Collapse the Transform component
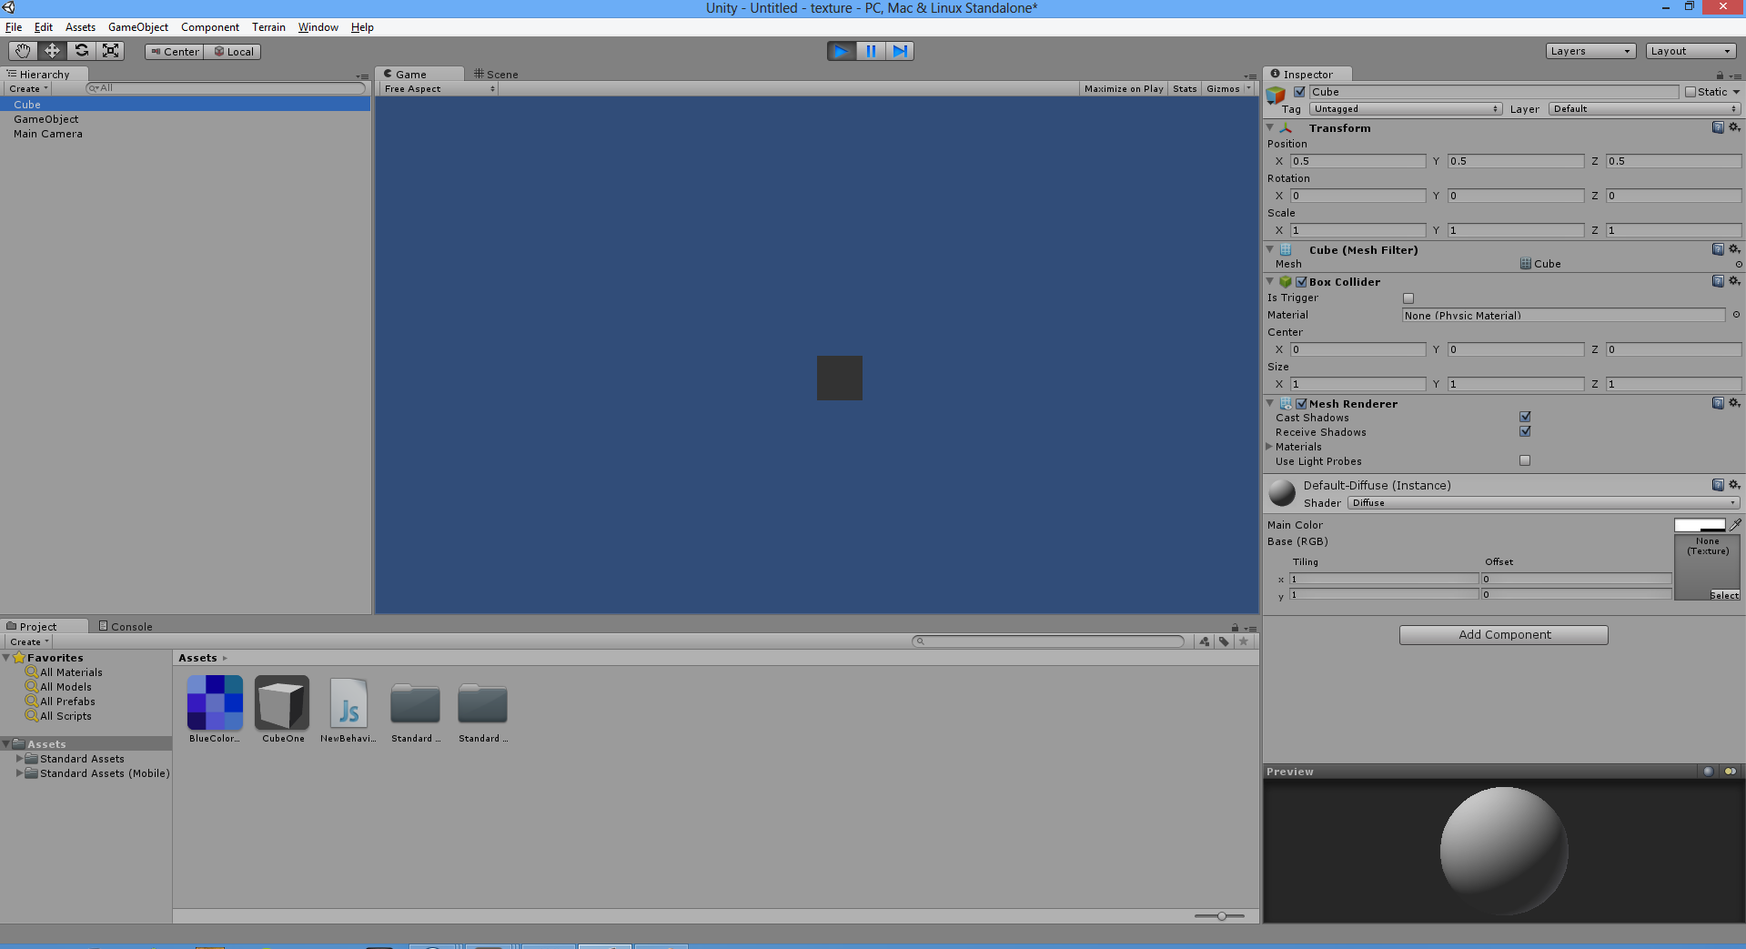This screenshot has height=949, width=1746. pos(1270,128)
